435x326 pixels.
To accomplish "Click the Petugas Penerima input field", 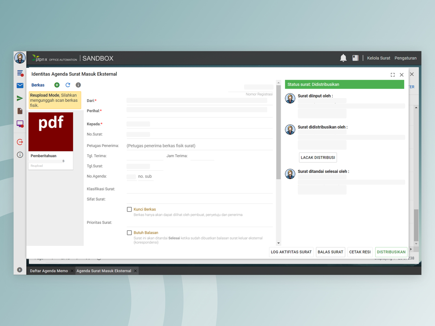I will tap(199, 146).
